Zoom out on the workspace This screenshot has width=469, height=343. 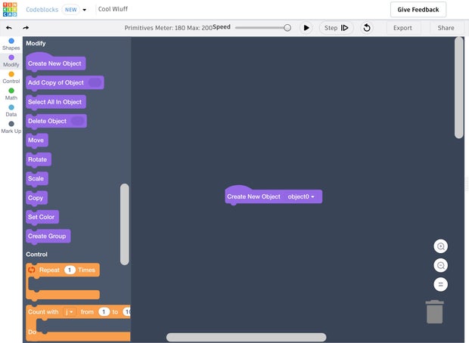(441, 265)
